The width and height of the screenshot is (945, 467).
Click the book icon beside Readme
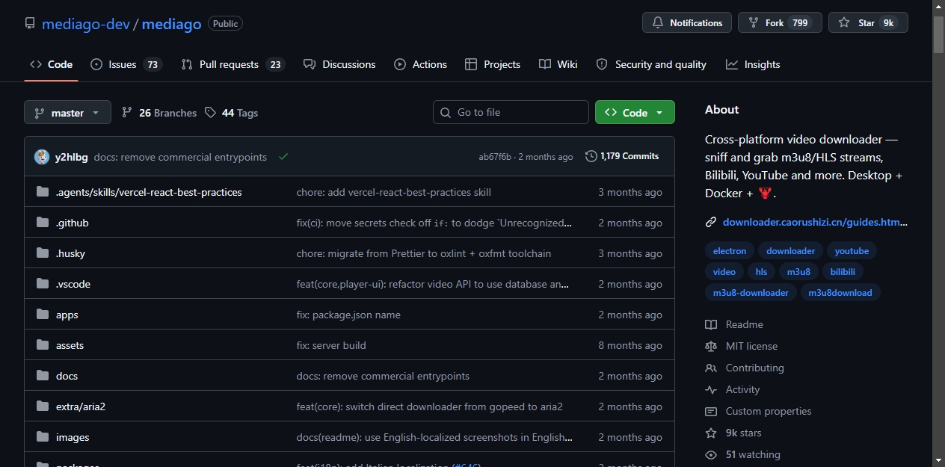coord(711,324)
